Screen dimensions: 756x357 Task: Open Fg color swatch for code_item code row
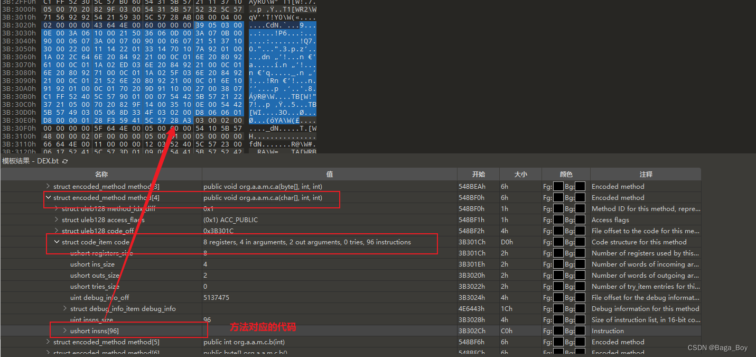[558, 242]
